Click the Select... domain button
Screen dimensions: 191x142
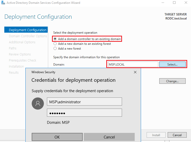point(172,65)
